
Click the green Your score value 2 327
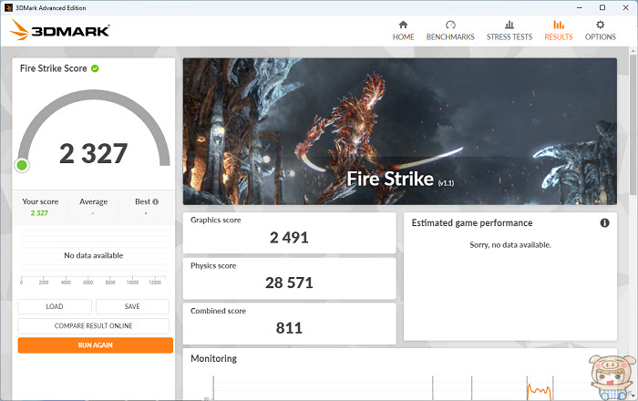pyautogui.click(x=39, y=213)
